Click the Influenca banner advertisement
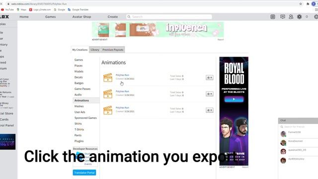318x179 pixels. [158, 30]
